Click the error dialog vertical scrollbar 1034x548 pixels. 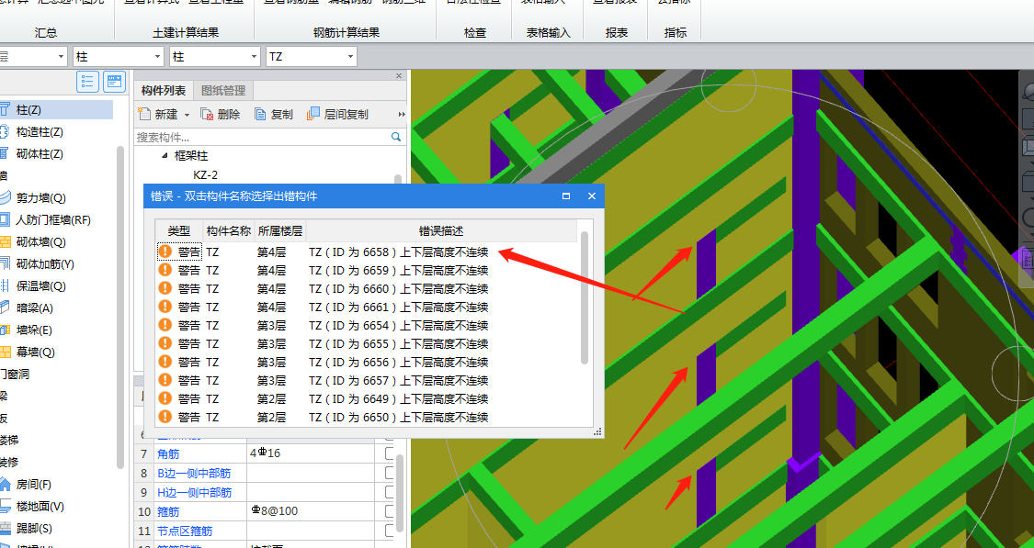tap(585, 297)
